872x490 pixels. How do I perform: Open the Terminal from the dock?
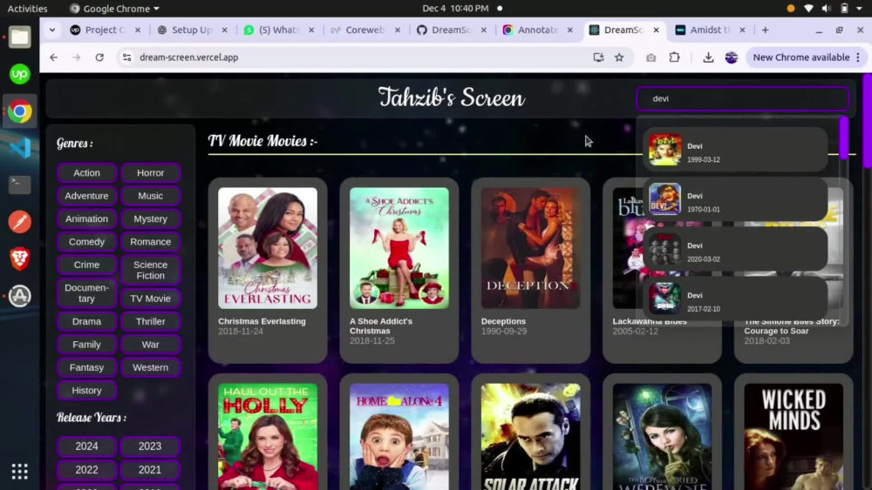(19, 185)
